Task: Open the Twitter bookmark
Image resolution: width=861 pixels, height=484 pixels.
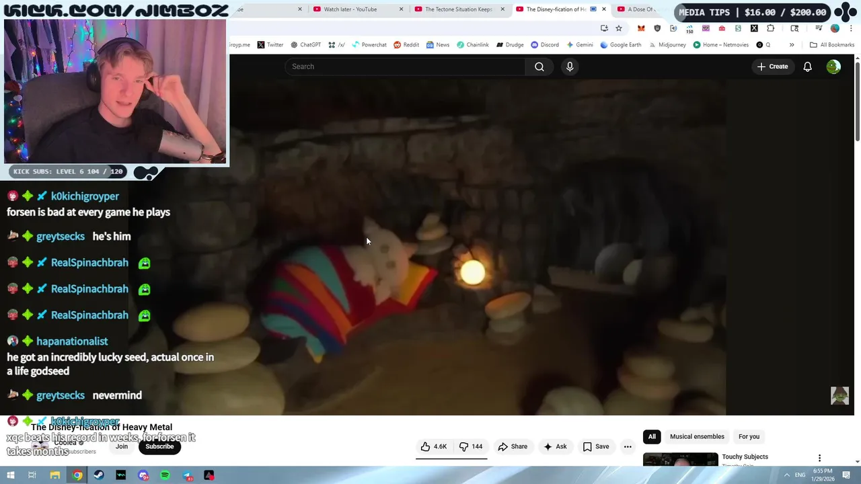Action: click(270, 45)
